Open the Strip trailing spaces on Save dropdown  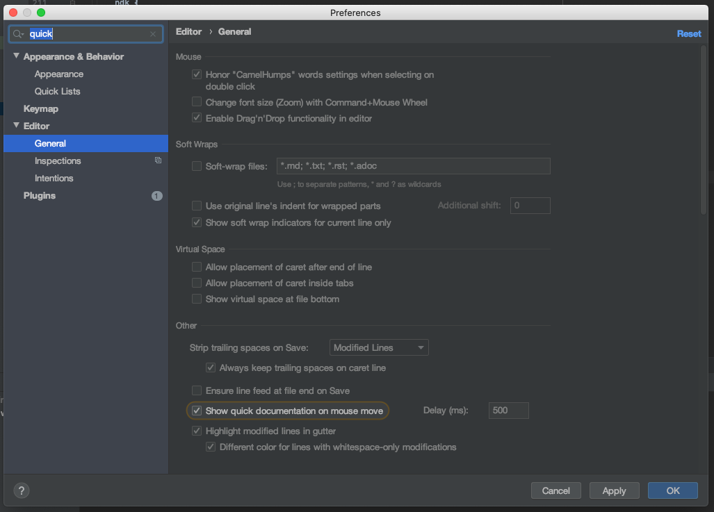click(x=379, y=348)
